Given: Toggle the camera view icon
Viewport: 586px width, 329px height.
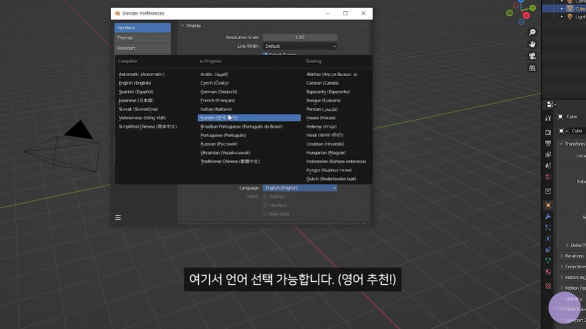Looking at the screenshot, I should 532,56.
